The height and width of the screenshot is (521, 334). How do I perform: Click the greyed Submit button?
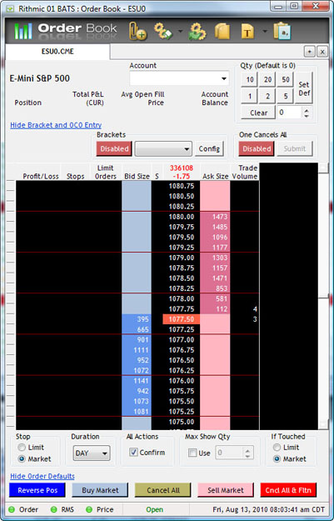(295, 148)
